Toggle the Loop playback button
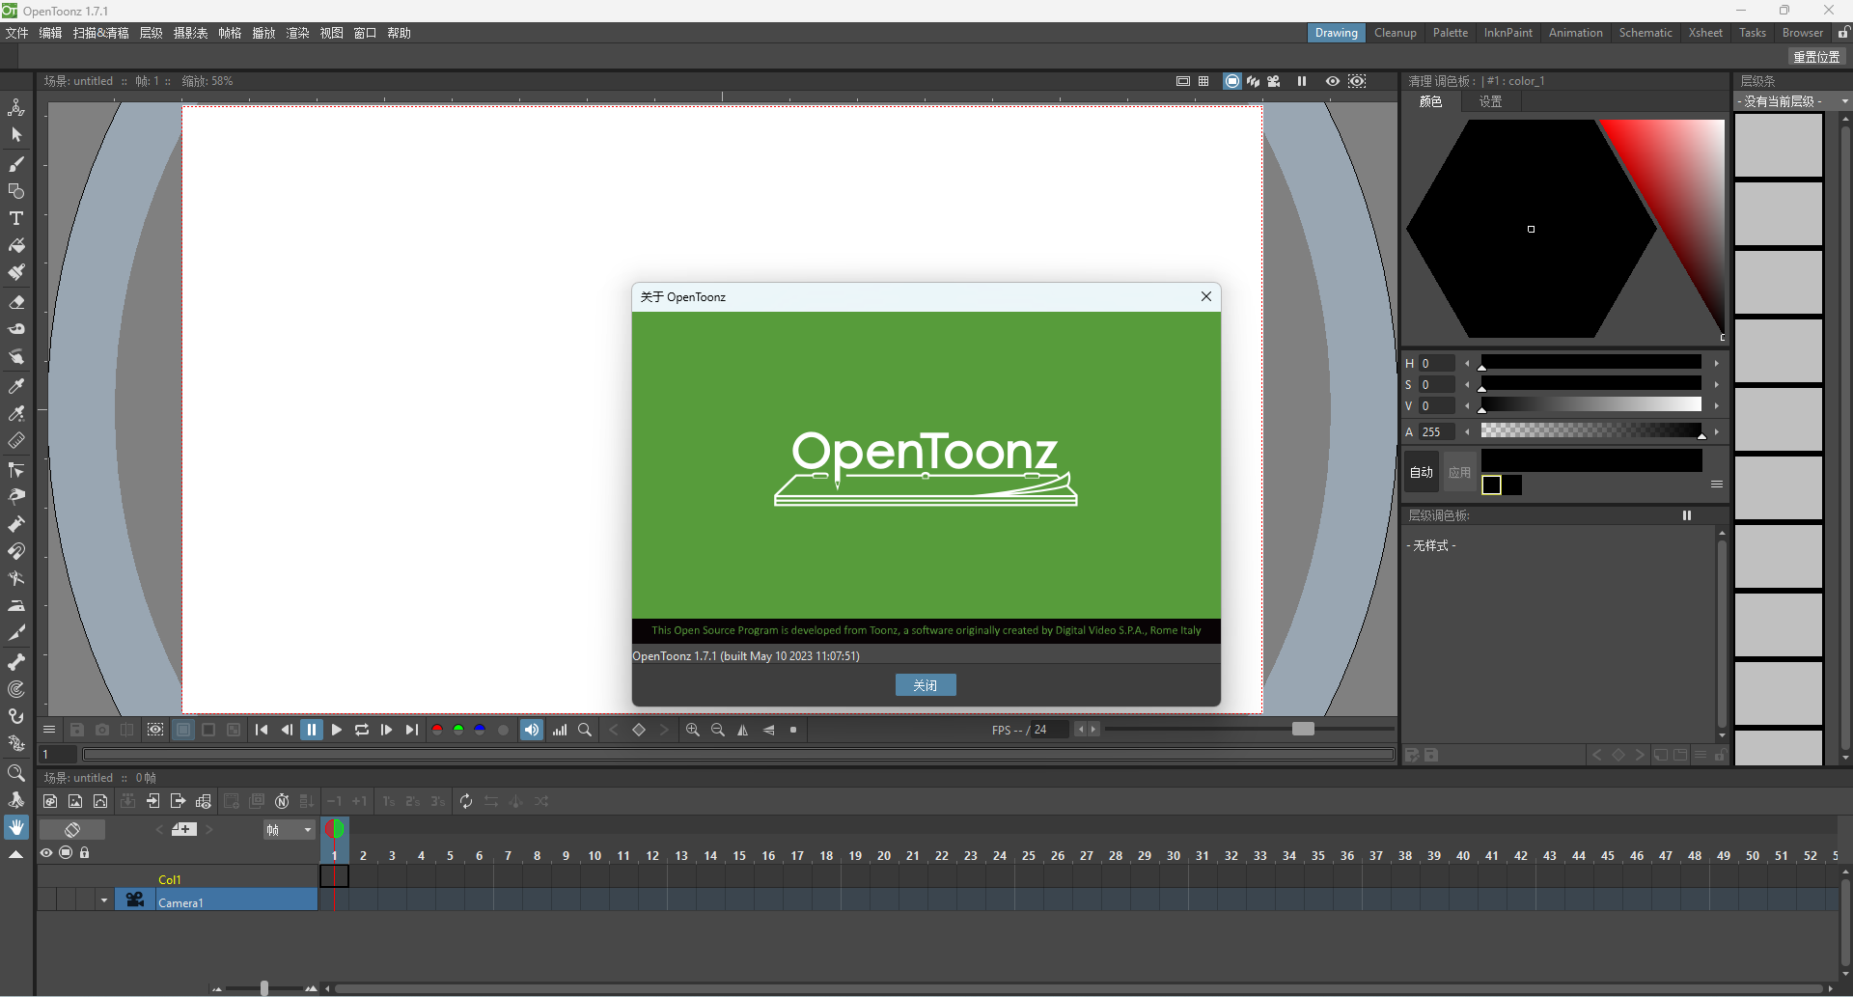Viewport: 1853px width, 997px height. (362, 730)
